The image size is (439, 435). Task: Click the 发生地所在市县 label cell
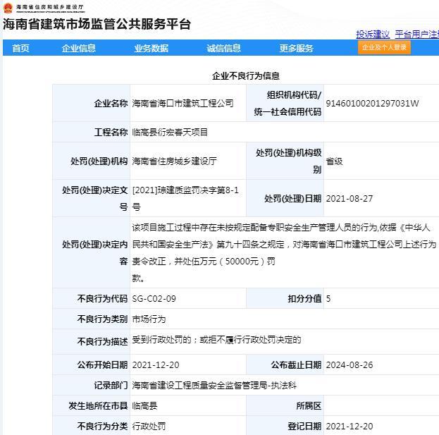tap(92, 405)
